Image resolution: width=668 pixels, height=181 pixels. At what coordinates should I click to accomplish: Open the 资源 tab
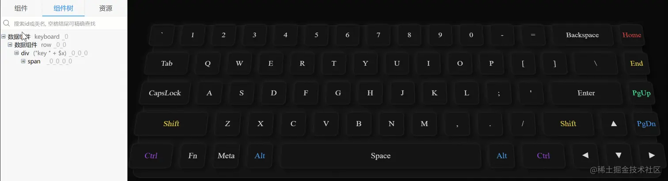click(x=106, y=8)
